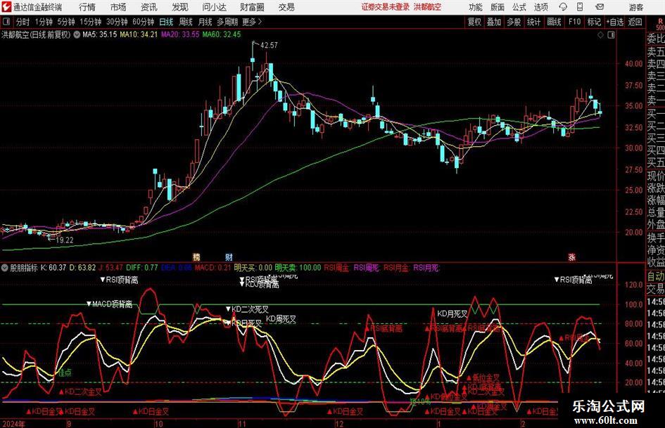Click 2024年 on the time axis
The width and height of the screenshot is (665, 428).
pos(13,424)
